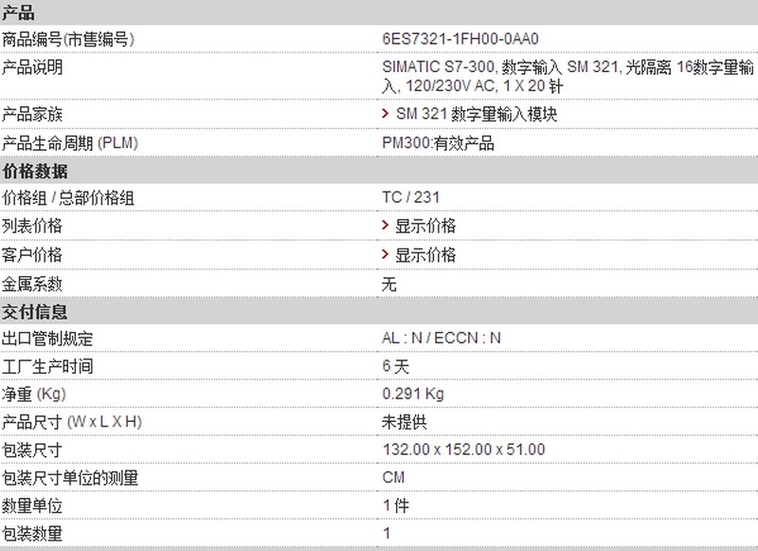This screenshot has height=551, width=758.
Task: Click the 产品生命周期 (PLM) row label
Action: pos(70,143)
